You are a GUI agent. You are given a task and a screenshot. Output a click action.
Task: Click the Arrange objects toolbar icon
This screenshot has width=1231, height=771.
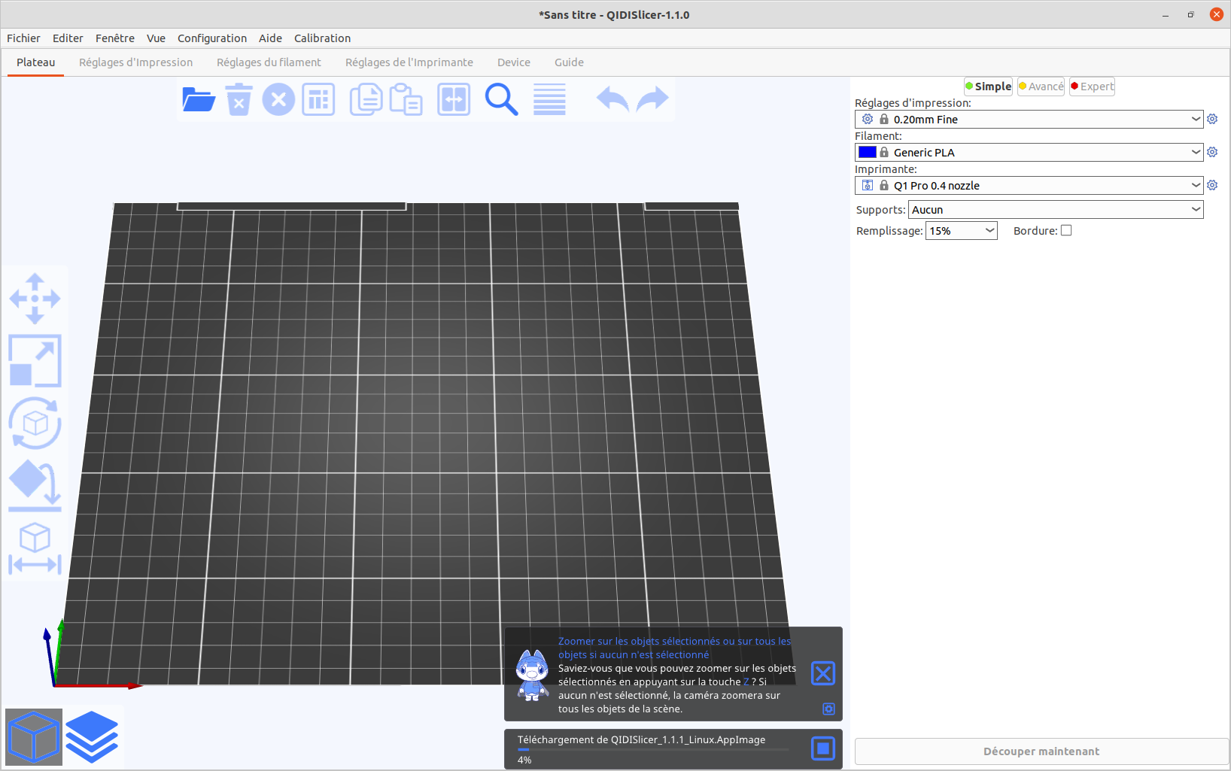coord(318,100)
